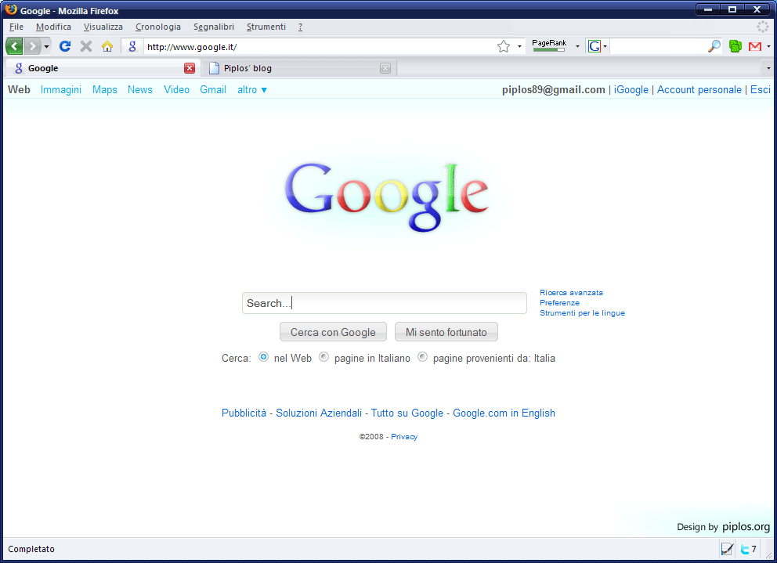The image size is (777, 563).
Task: Open the tab list dropdown arrow
Action: pos(768,68)
